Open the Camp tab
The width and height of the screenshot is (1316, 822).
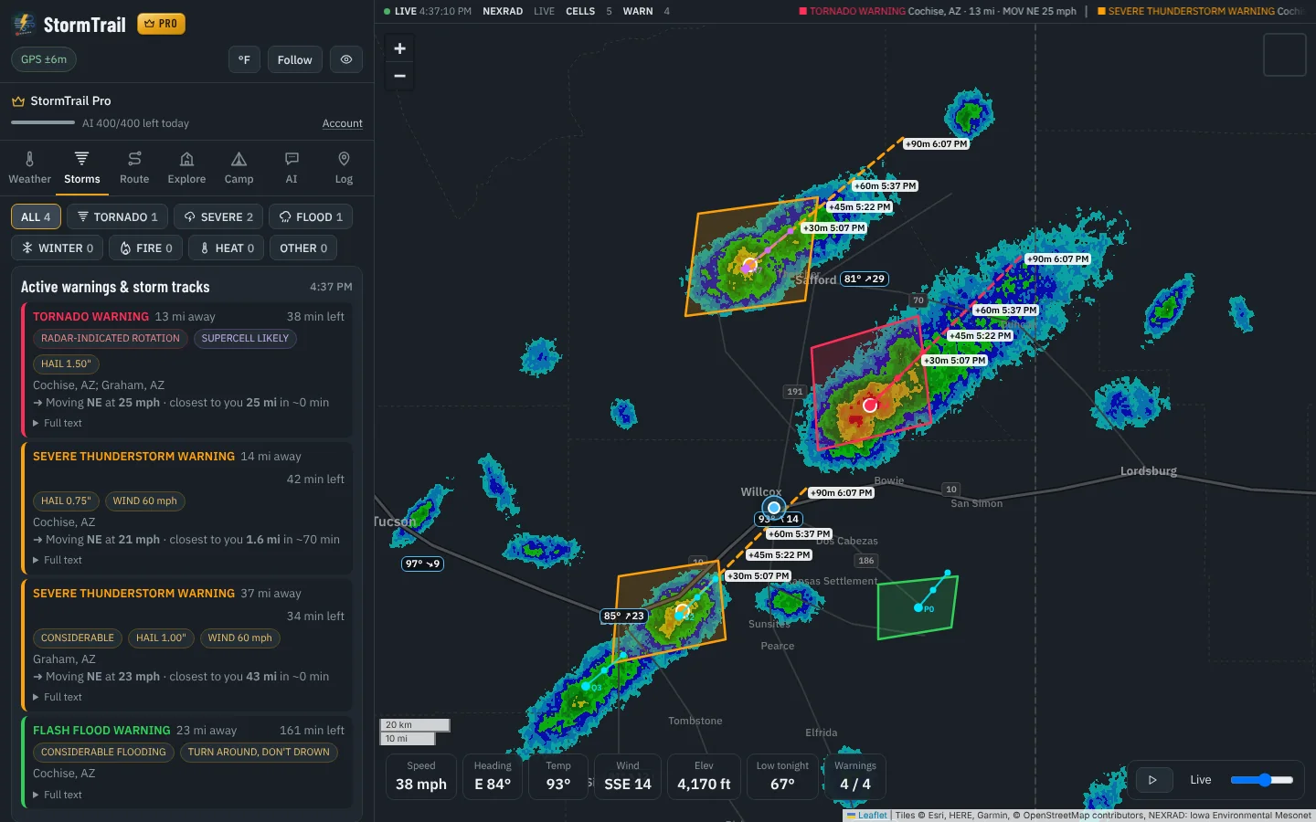pyautogui.click(x=239, y=169)
